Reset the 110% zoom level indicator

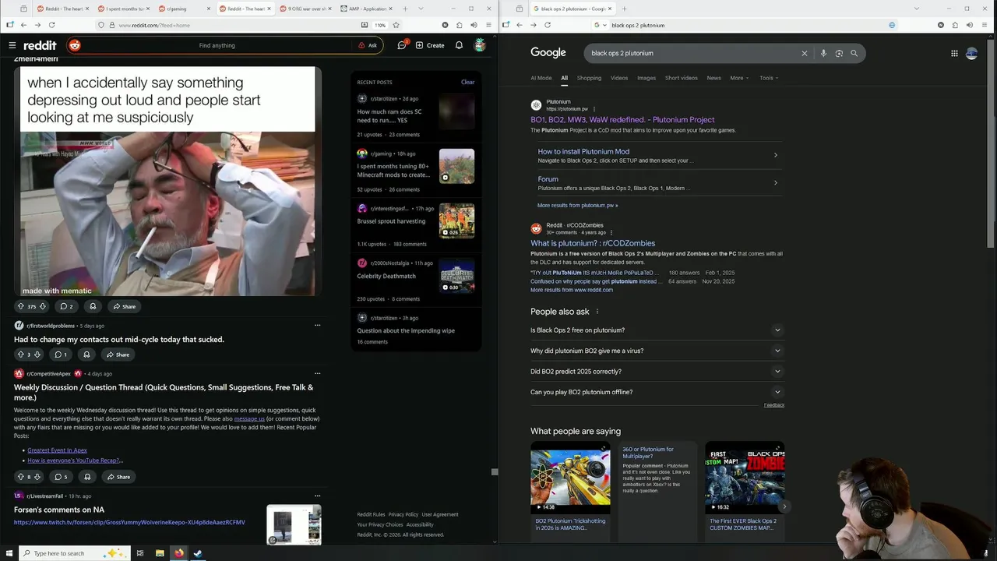point(380,25)
